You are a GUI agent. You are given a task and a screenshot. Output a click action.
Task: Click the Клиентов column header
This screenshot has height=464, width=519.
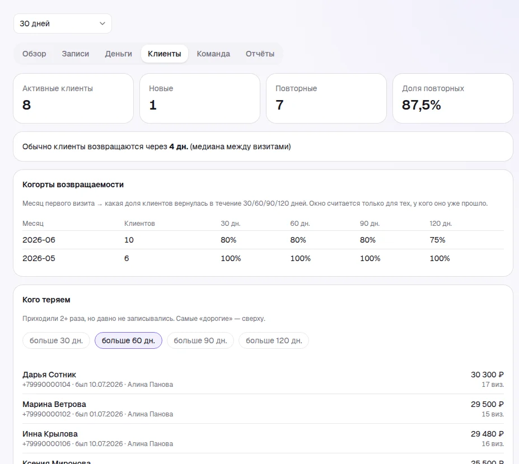139,224
